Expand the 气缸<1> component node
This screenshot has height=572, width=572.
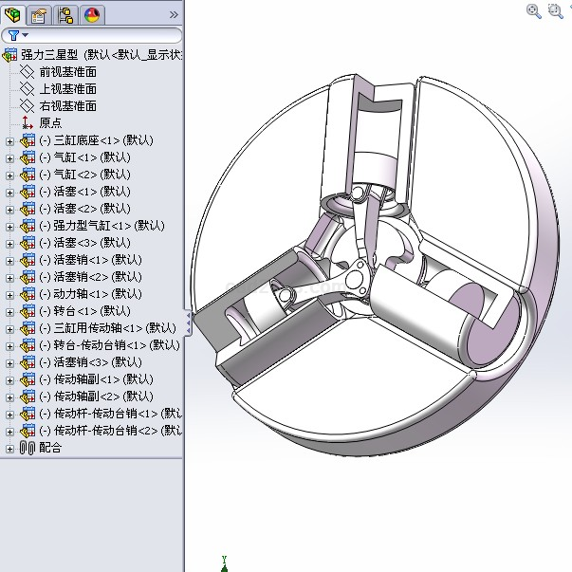pyautogui.click(x=10, y=158)
